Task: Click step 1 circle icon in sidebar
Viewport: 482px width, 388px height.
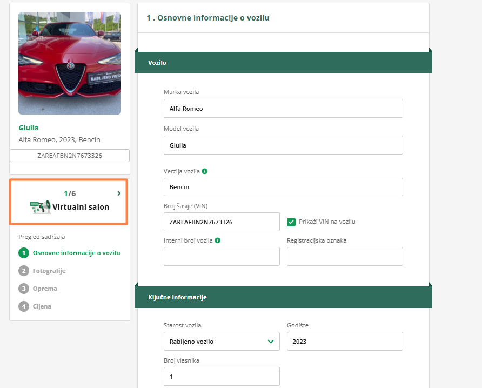Action: (x=24, y=253)
